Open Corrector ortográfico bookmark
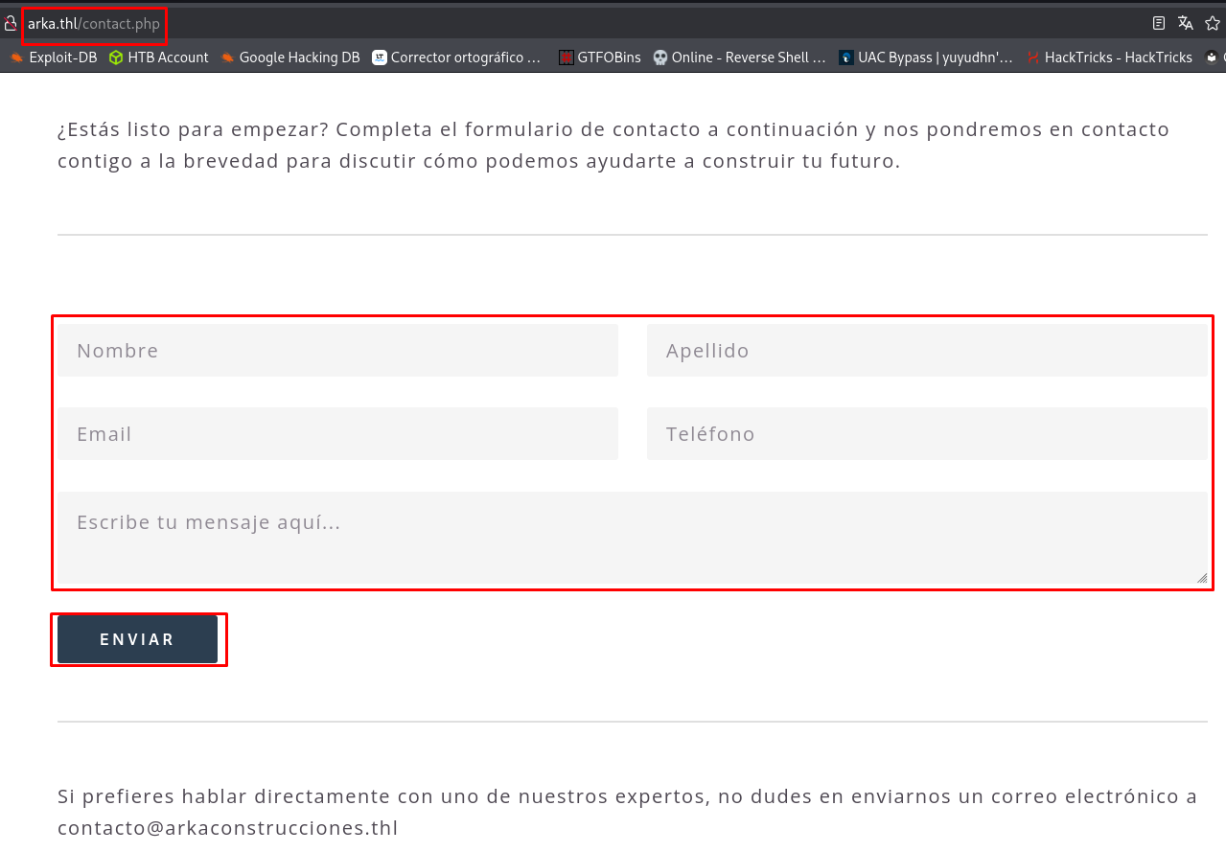Viewport: 1226px width, 852px height. [456, 58]
